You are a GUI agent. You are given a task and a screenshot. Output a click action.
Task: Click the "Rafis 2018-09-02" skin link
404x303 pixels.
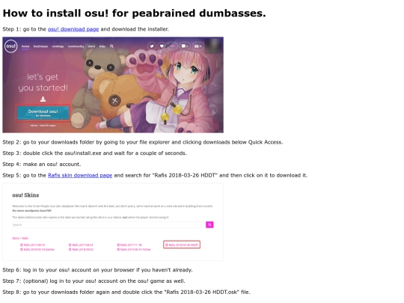(81, 249)
